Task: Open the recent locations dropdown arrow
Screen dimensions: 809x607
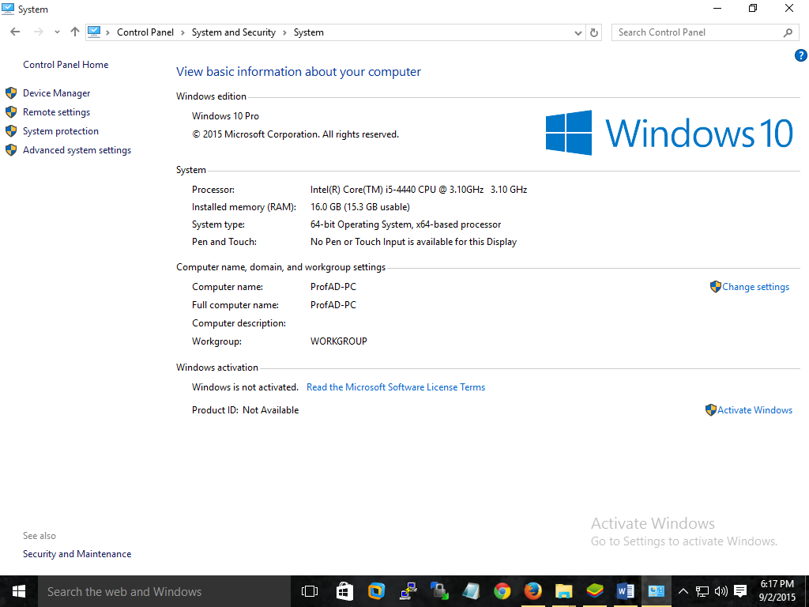Action: point(57,32)
